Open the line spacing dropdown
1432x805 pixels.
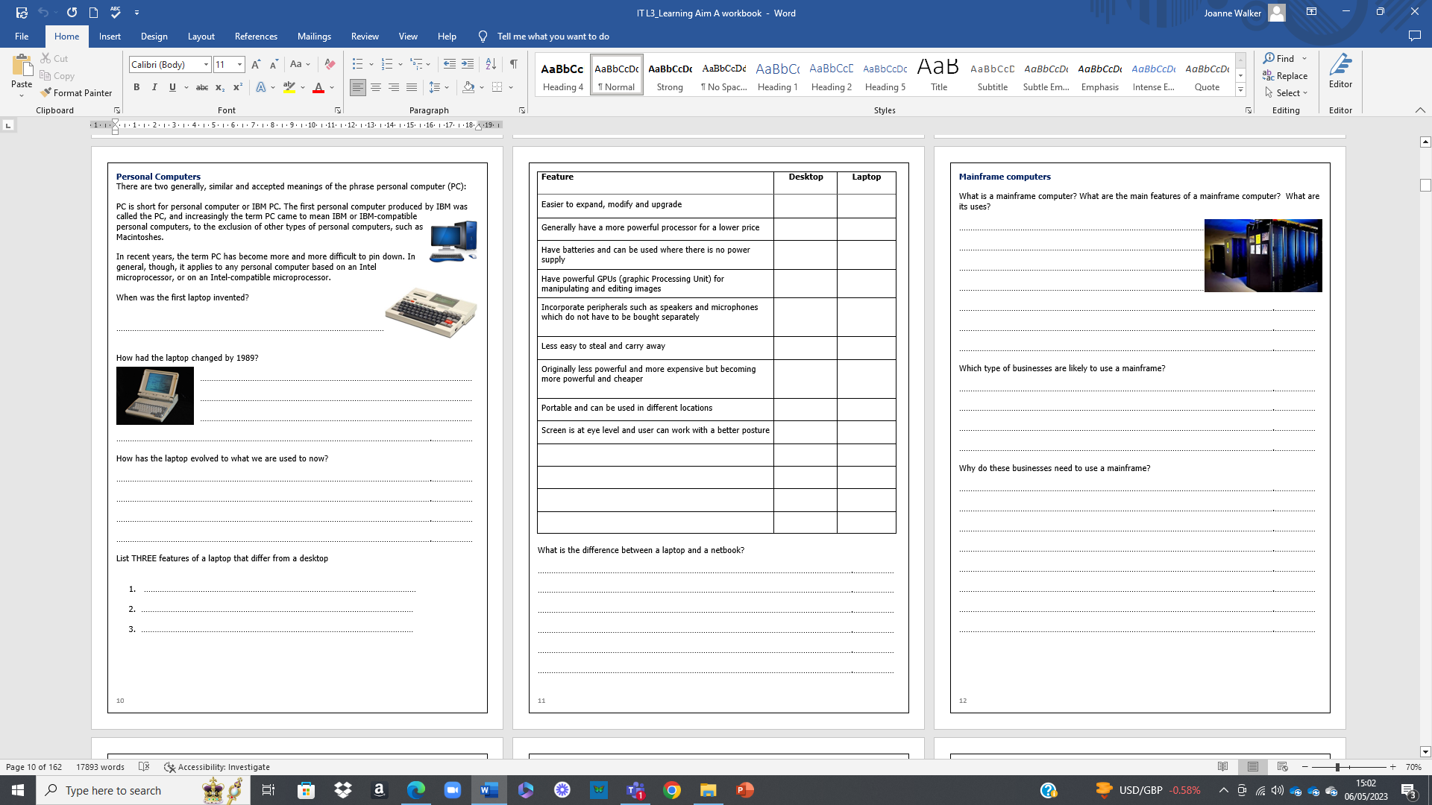coord(439,87)
